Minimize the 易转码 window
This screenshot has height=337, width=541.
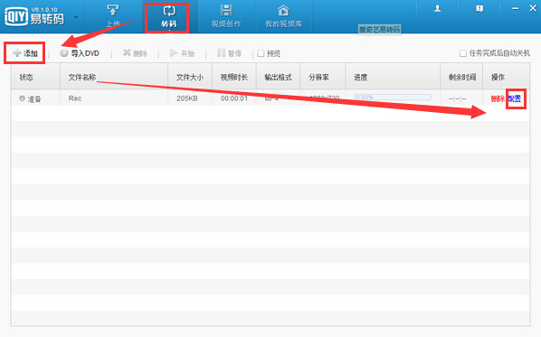click(516, 8)
